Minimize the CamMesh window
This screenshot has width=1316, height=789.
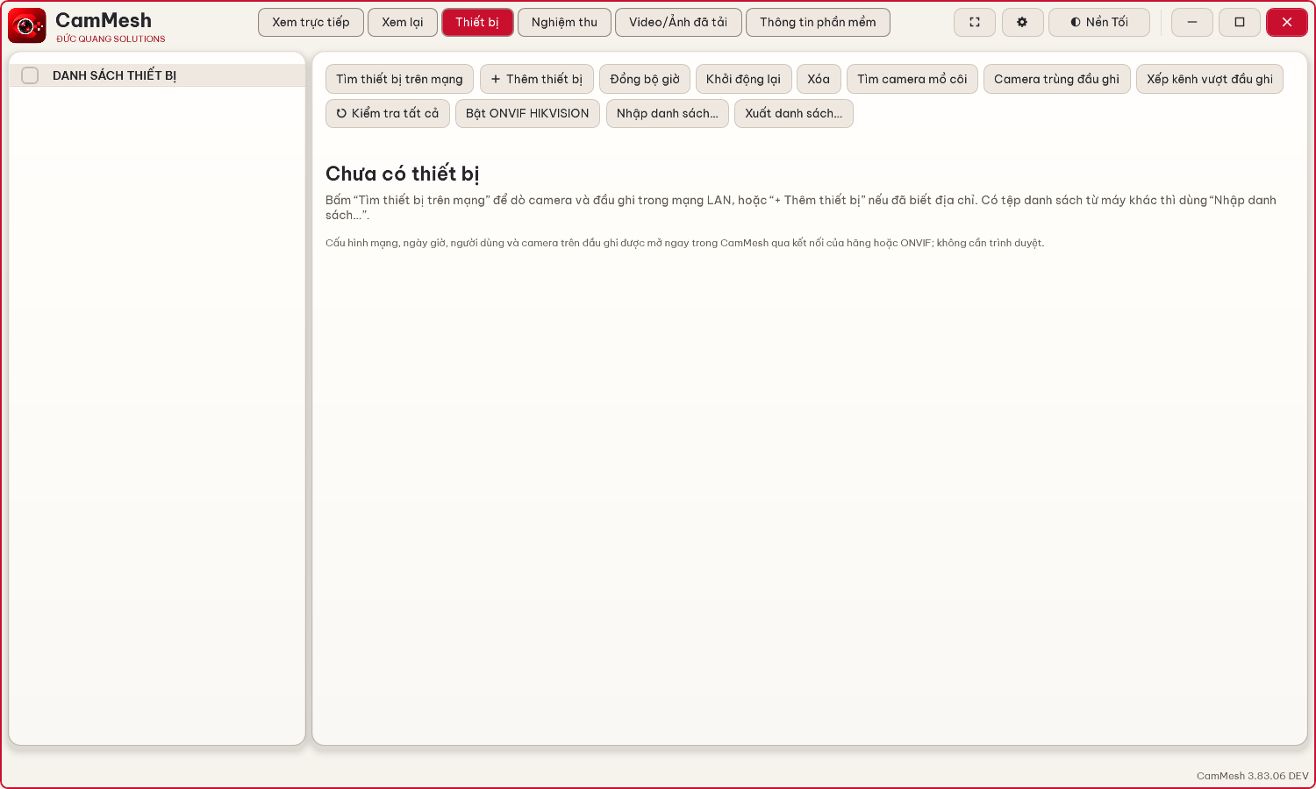tap(1192, 22)
